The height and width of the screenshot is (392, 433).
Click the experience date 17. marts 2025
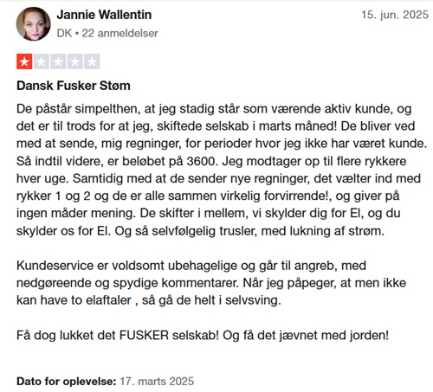coord(157,382)
